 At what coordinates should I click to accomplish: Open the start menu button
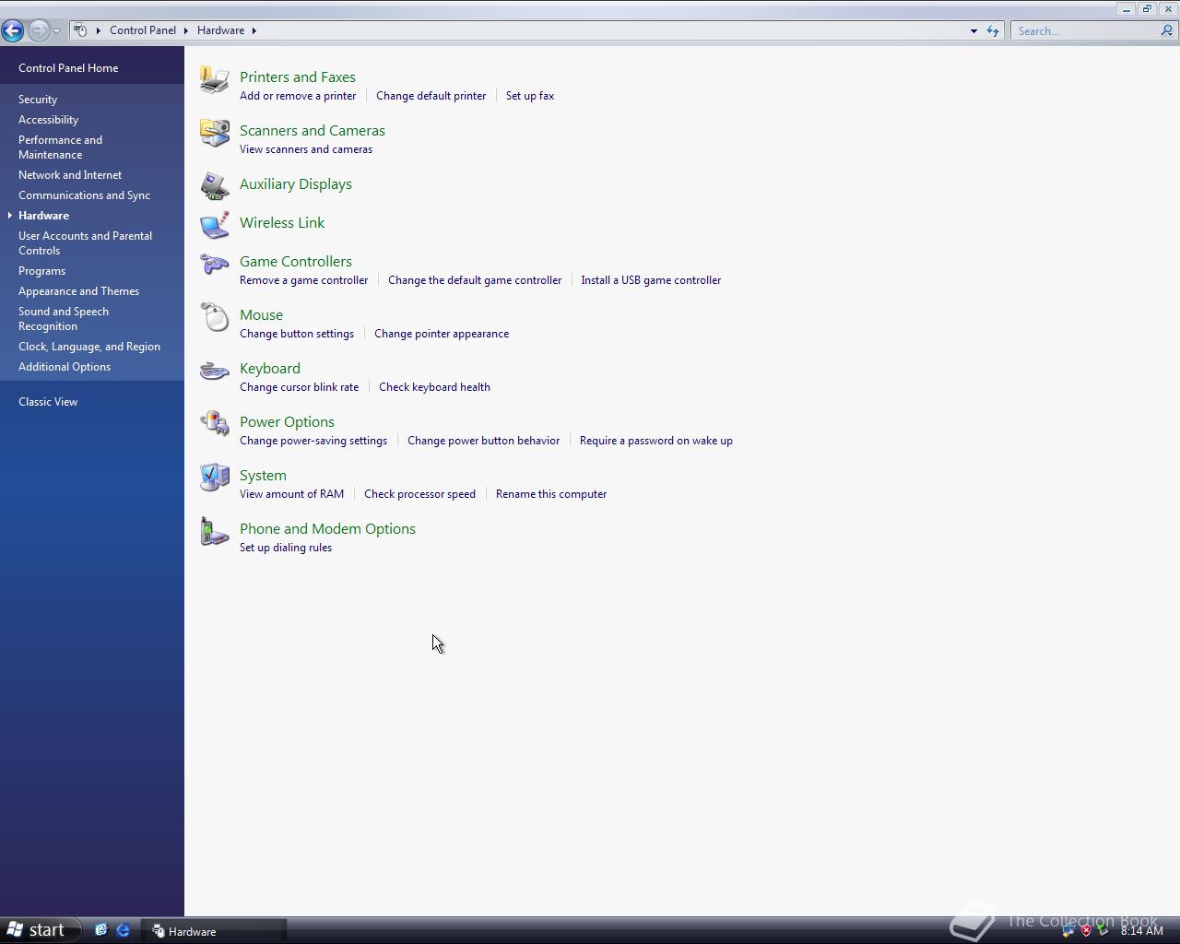click(38, 930)
